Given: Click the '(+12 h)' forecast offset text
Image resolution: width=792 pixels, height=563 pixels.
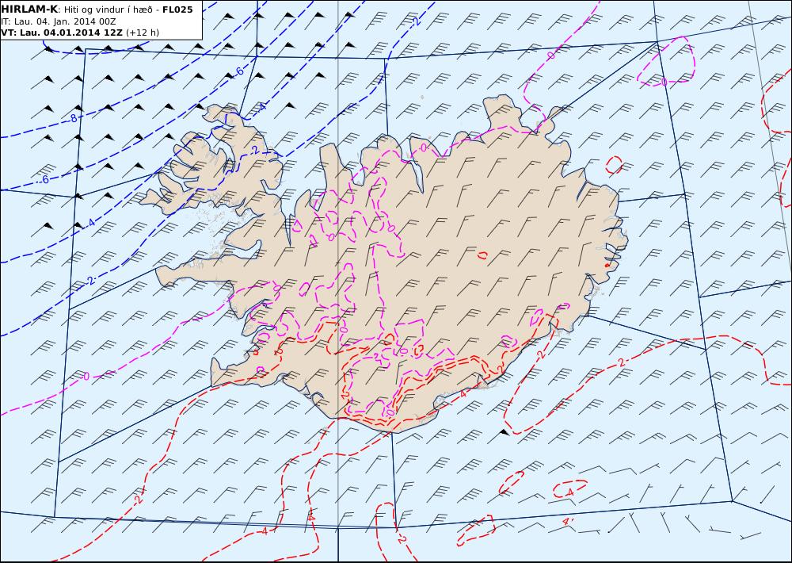Looking at the screenshot, I should pos(143,33).
